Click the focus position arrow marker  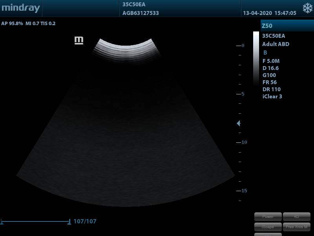pyautogui.click(x=238, y=124)
